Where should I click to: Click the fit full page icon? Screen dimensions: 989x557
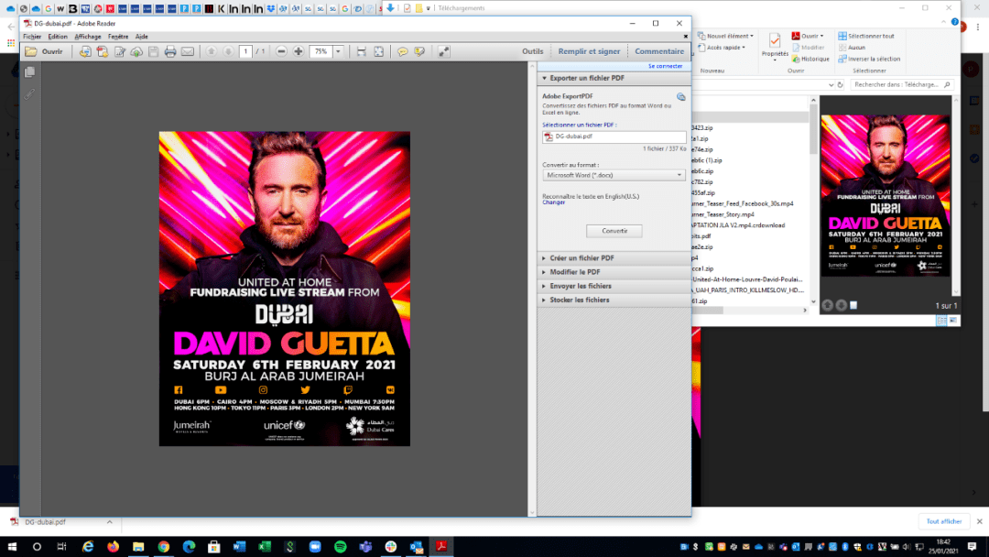click(x=378, y=51)
